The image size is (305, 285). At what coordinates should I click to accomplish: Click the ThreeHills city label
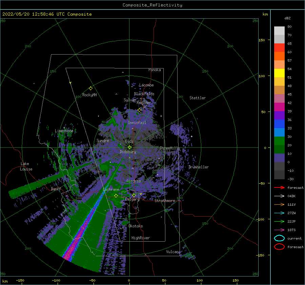click(170, 148)
